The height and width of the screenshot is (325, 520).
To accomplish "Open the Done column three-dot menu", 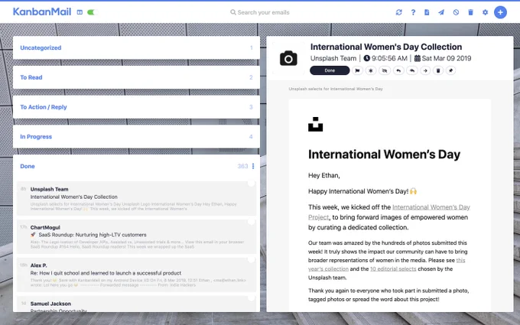I will point(253,166).
